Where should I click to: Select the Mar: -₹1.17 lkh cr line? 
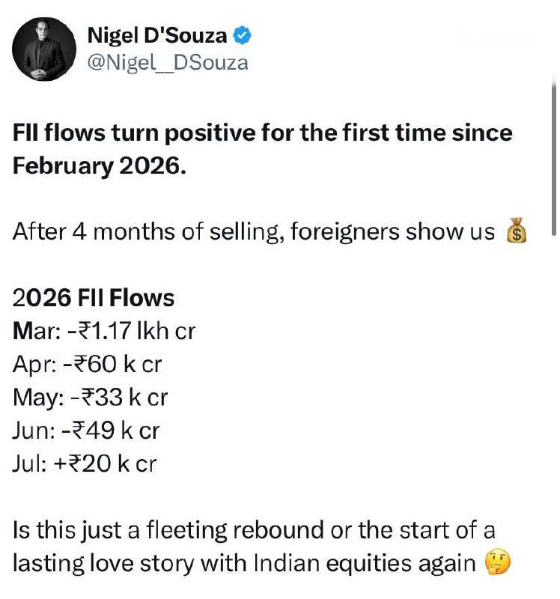pyautogui.click(x=104, y=331)
